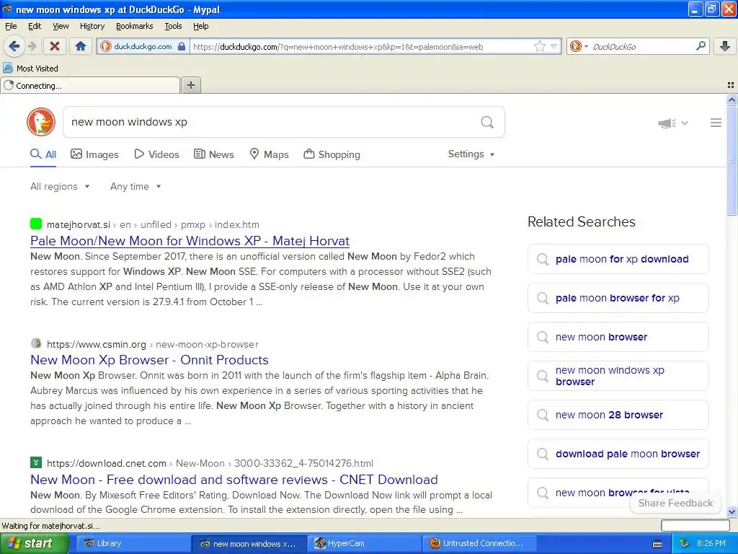Image resolution: width=738 pixels, height=554 pixels.
Task: Switch to Library taskbar window
Action: click(x=132, y=543)
